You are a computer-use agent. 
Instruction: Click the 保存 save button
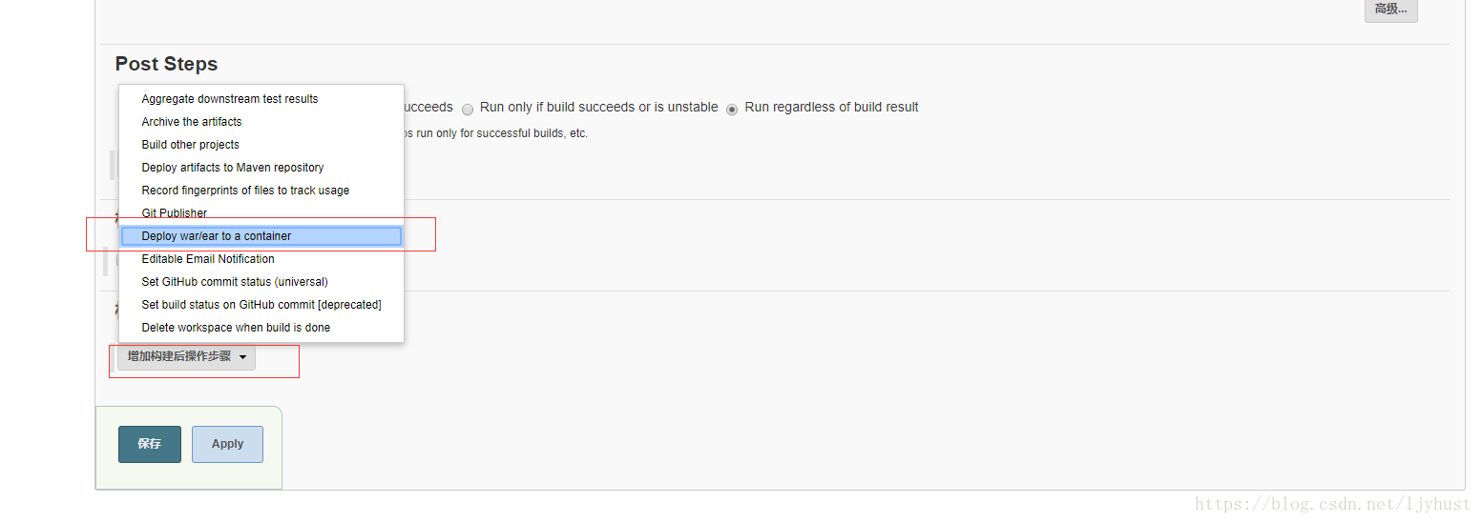point(149,444)
